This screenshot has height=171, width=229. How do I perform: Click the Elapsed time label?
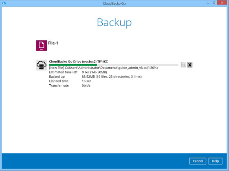[59, 81]
